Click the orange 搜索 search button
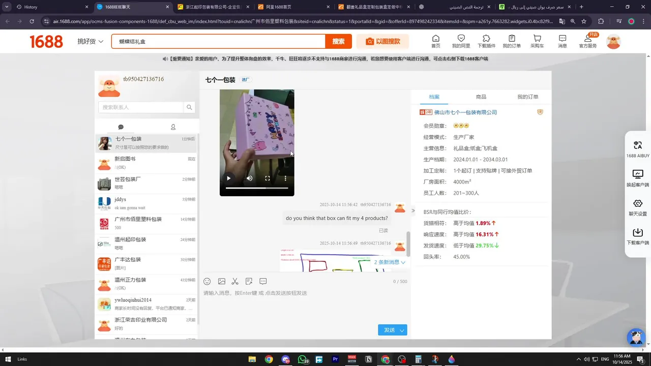Image resolution: width=651 pixels, height=366 pixels. click(338, 42)
